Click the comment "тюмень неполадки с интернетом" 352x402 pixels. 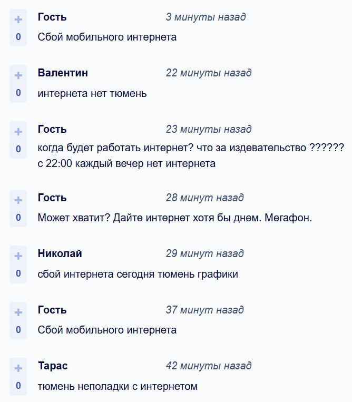click(x=118, y=386)
